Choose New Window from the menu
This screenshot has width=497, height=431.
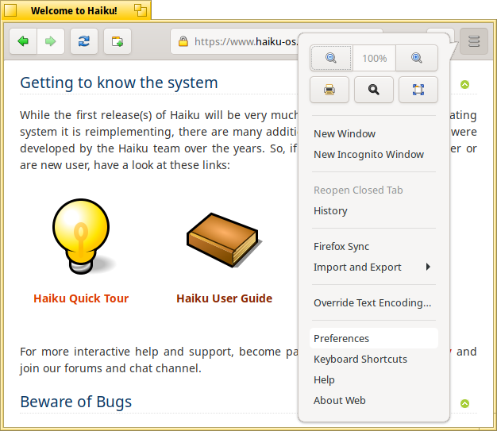coord(374,133)
